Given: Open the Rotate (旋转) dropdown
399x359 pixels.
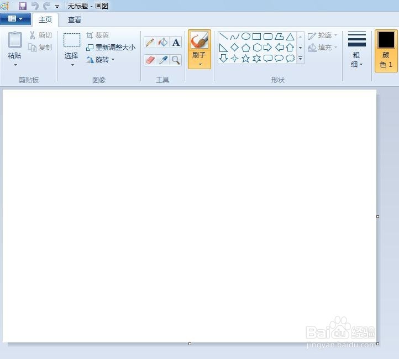Looking at the screenshot, I should click(101, 60).
